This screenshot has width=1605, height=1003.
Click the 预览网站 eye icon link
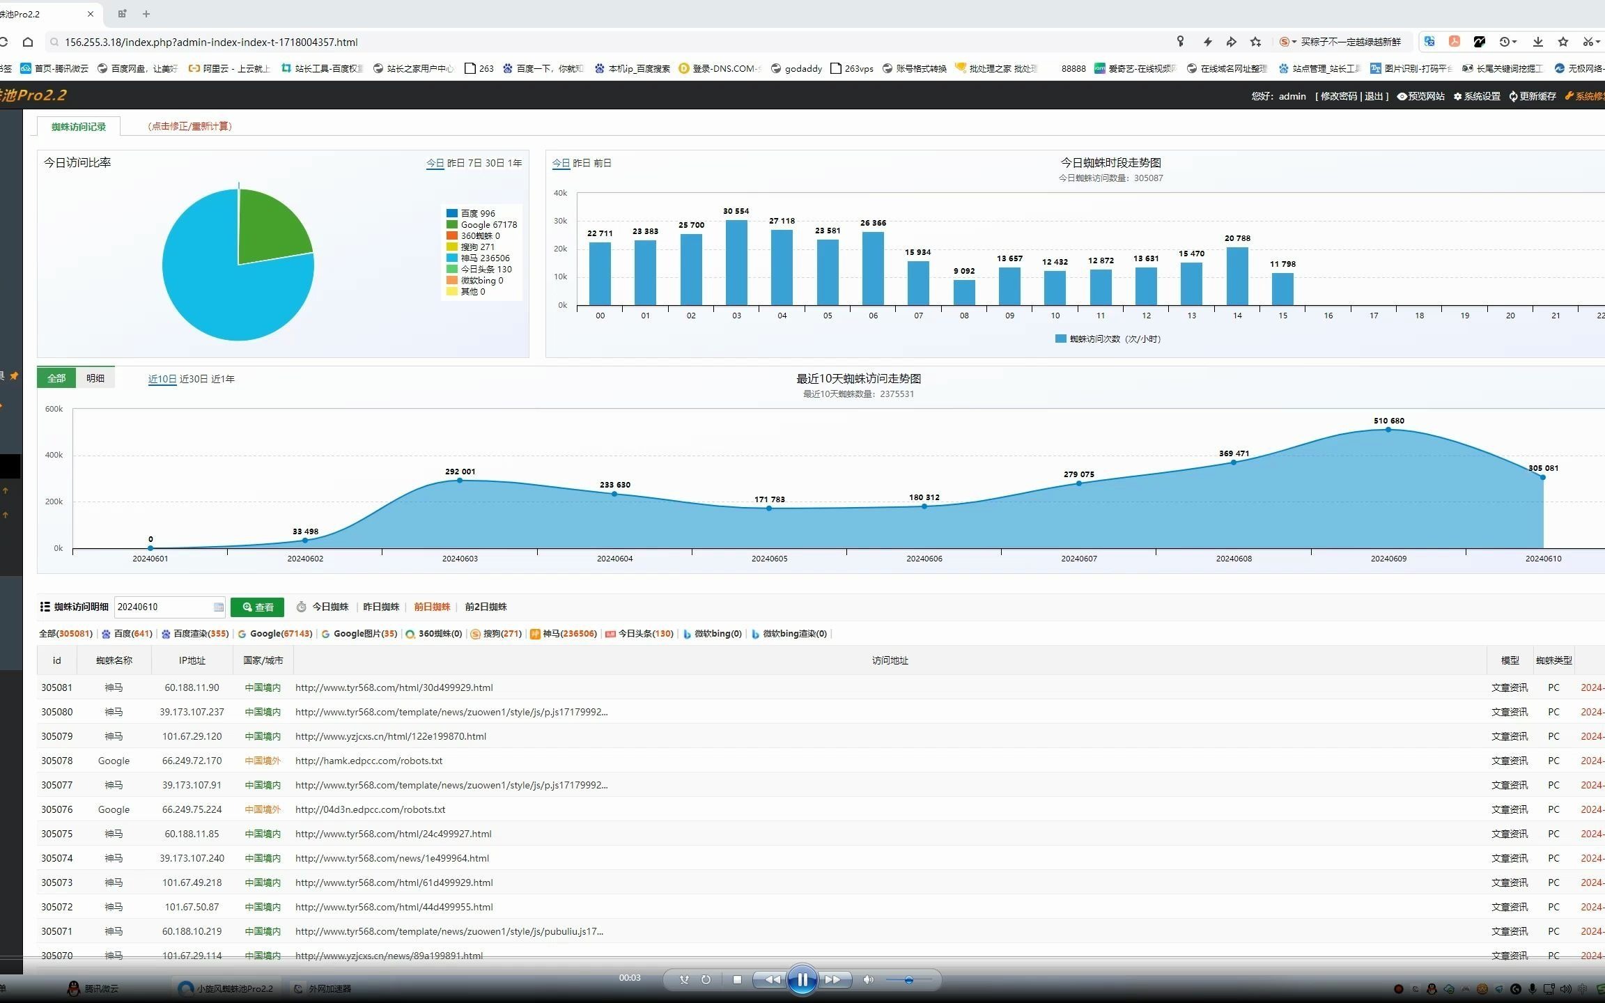pos(1420,96)
